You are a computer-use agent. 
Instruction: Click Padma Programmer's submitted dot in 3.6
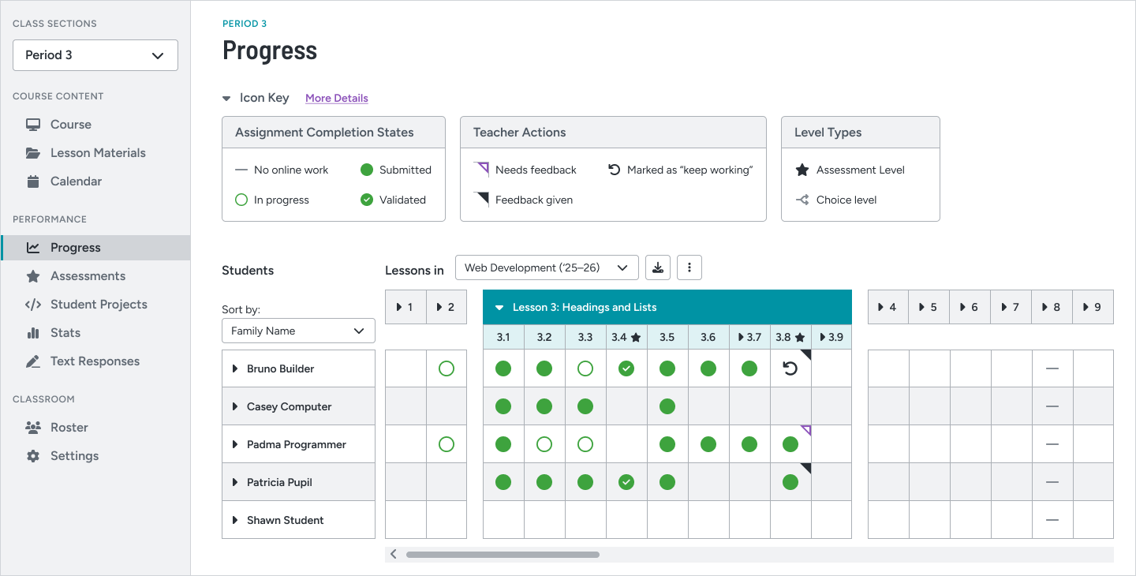tap(708, 444)
